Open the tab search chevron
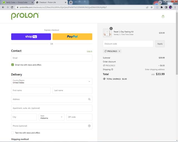 [160, 2]
